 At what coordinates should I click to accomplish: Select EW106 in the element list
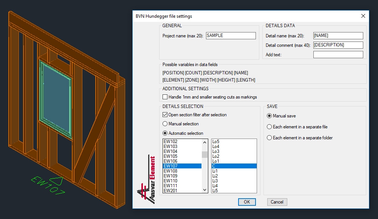(182, 161)
